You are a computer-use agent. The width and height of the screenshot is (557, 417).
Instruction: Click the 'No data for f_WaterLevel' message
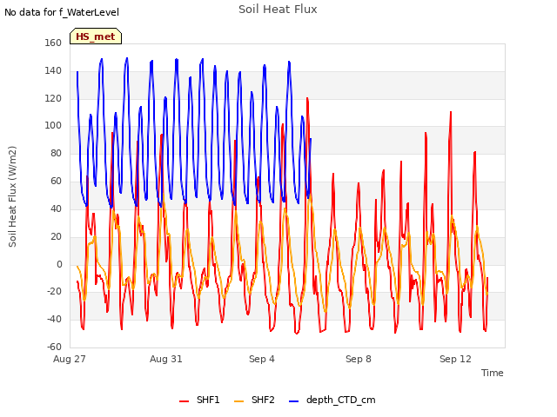pos(62,12)
